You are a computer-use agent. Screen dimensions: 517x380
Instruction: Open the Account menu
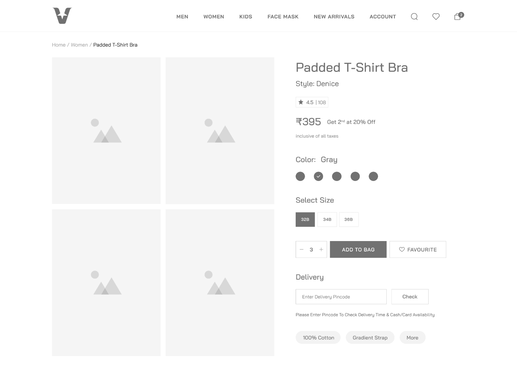click(383, 17)
